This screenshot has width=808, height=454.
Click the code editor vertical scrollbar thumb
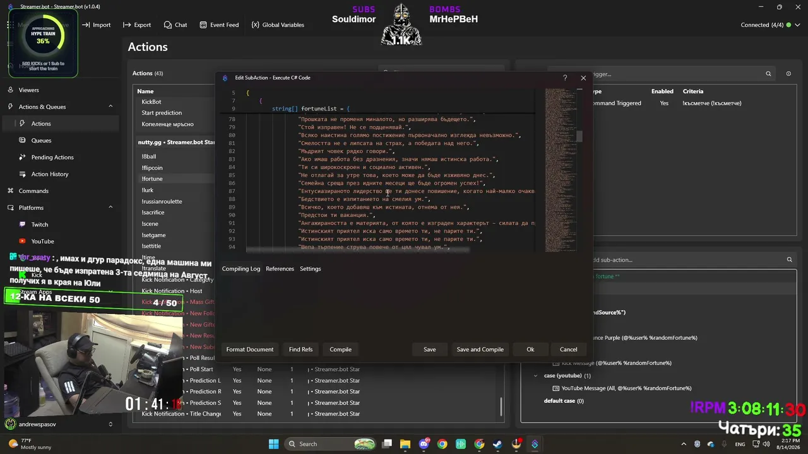coord(579,136)
